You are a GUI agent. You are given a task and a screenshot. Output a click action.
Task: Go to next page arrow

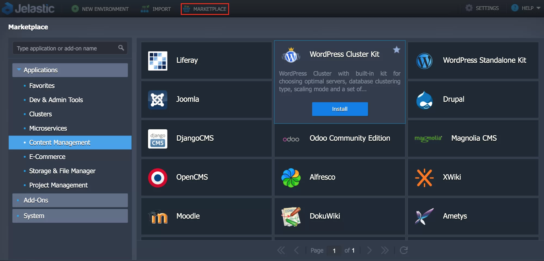click(x=370, y=250)
